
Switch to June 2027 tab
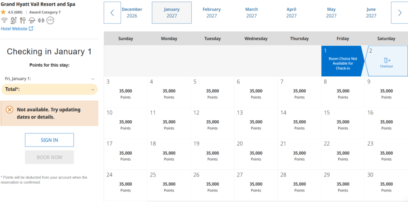click(371, 13)
